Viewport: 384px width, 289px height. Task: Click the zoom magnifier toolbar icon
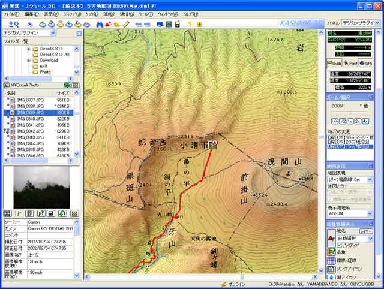click(13, 24)
